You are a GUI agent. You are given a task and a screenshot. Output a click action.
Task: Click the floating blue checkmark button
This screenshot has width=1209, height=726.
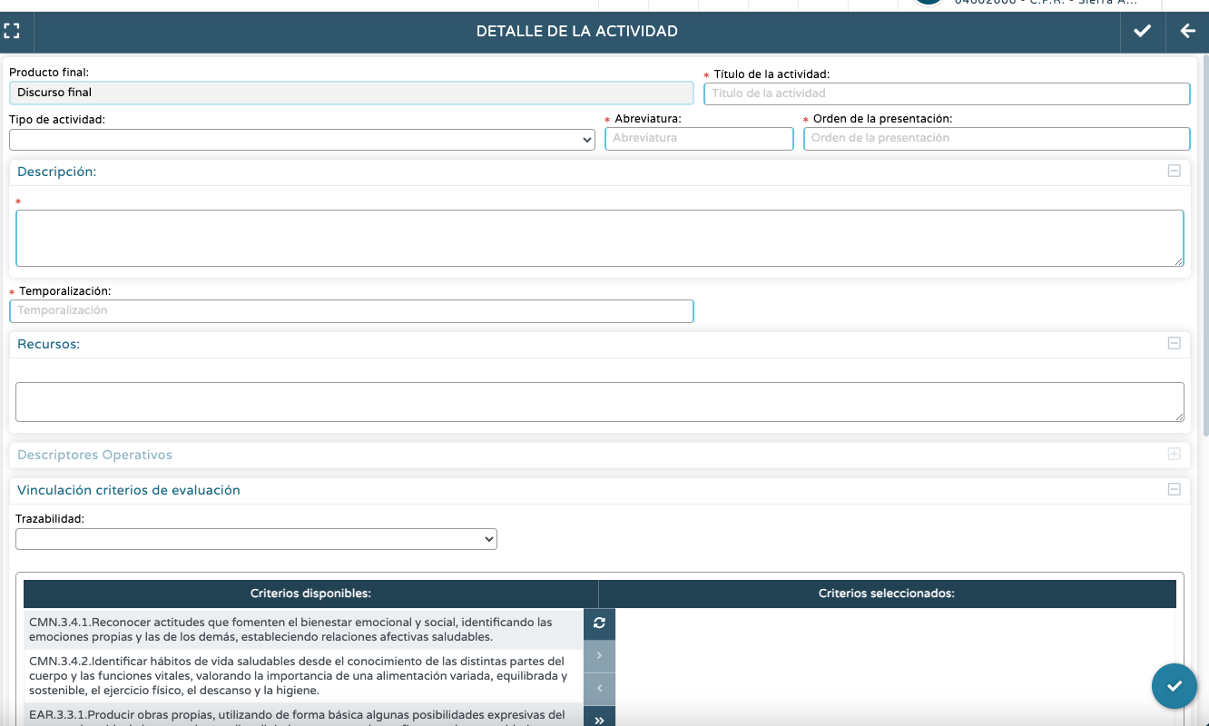[x=1174, y=686]
